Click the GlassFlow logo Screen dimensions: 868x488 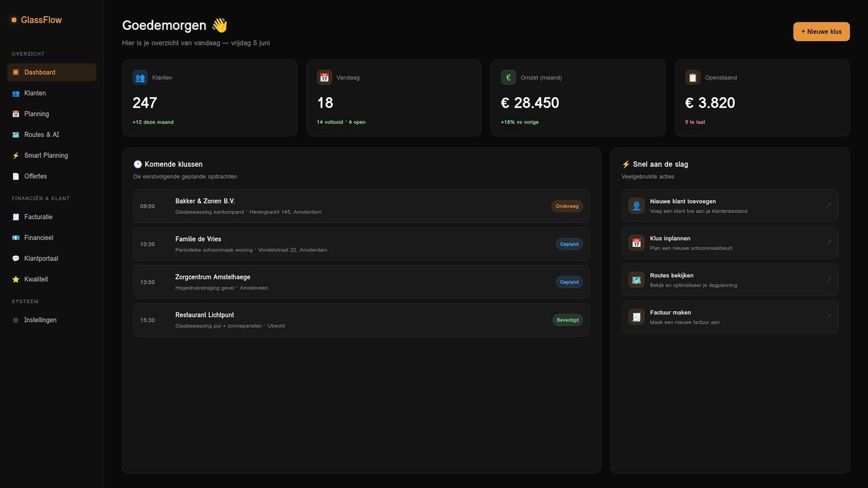(x=37, y=20)
